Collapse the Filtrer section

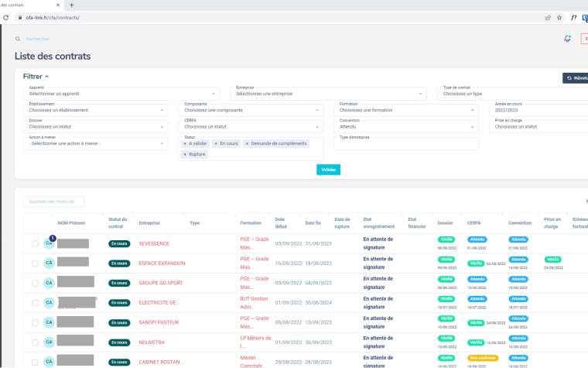pos(36,77)
